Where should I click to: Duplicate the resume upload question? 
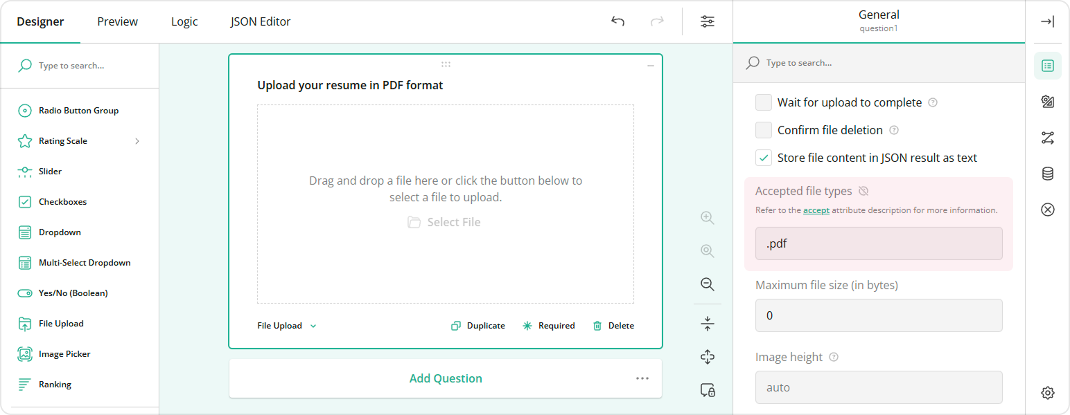[477, 325]
